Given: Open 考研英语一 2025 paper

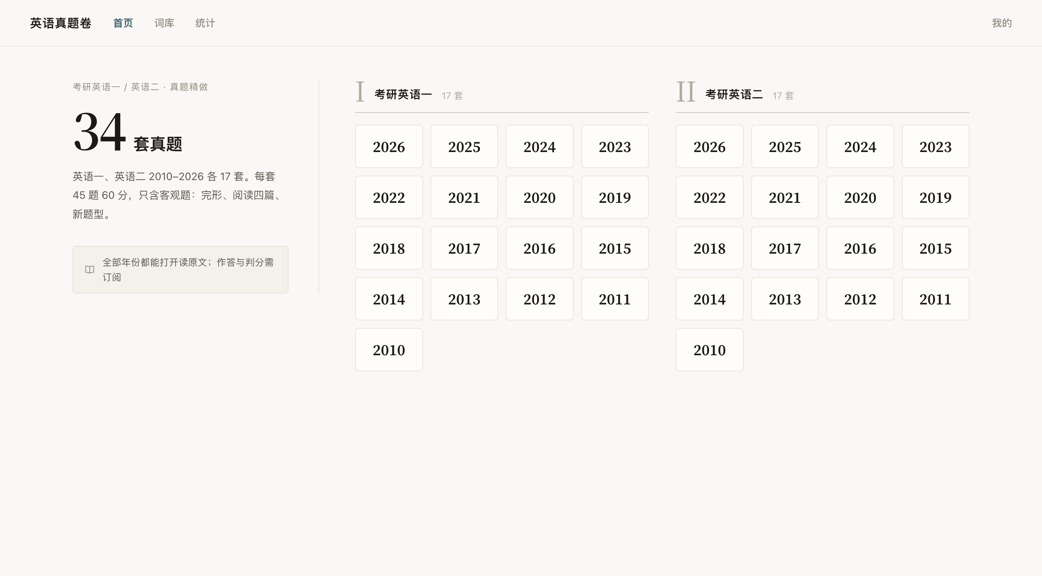Looking at the screenshot, I should (x=464, y=146).
